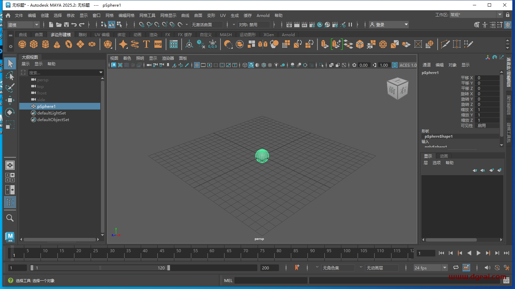Select pSphere1 in the outliner
The height and width of the screenshot is (289, 515).
tap(46, 106)
